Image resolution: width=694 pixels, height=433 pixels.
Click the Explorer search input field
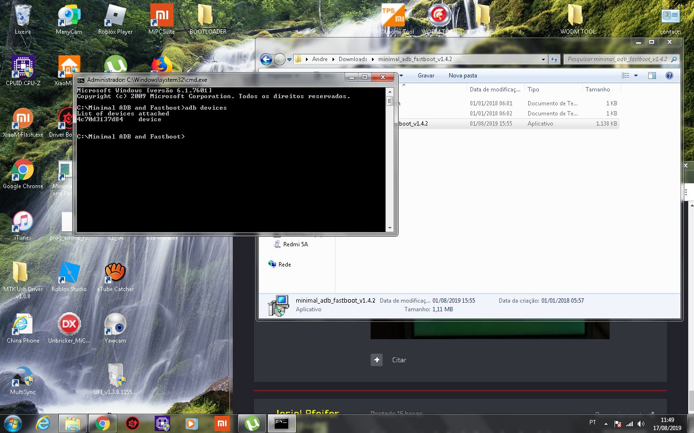coord(622,59)
